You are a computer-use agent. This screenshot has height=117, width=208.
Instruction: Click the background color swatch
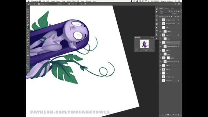tap(29, 66)
